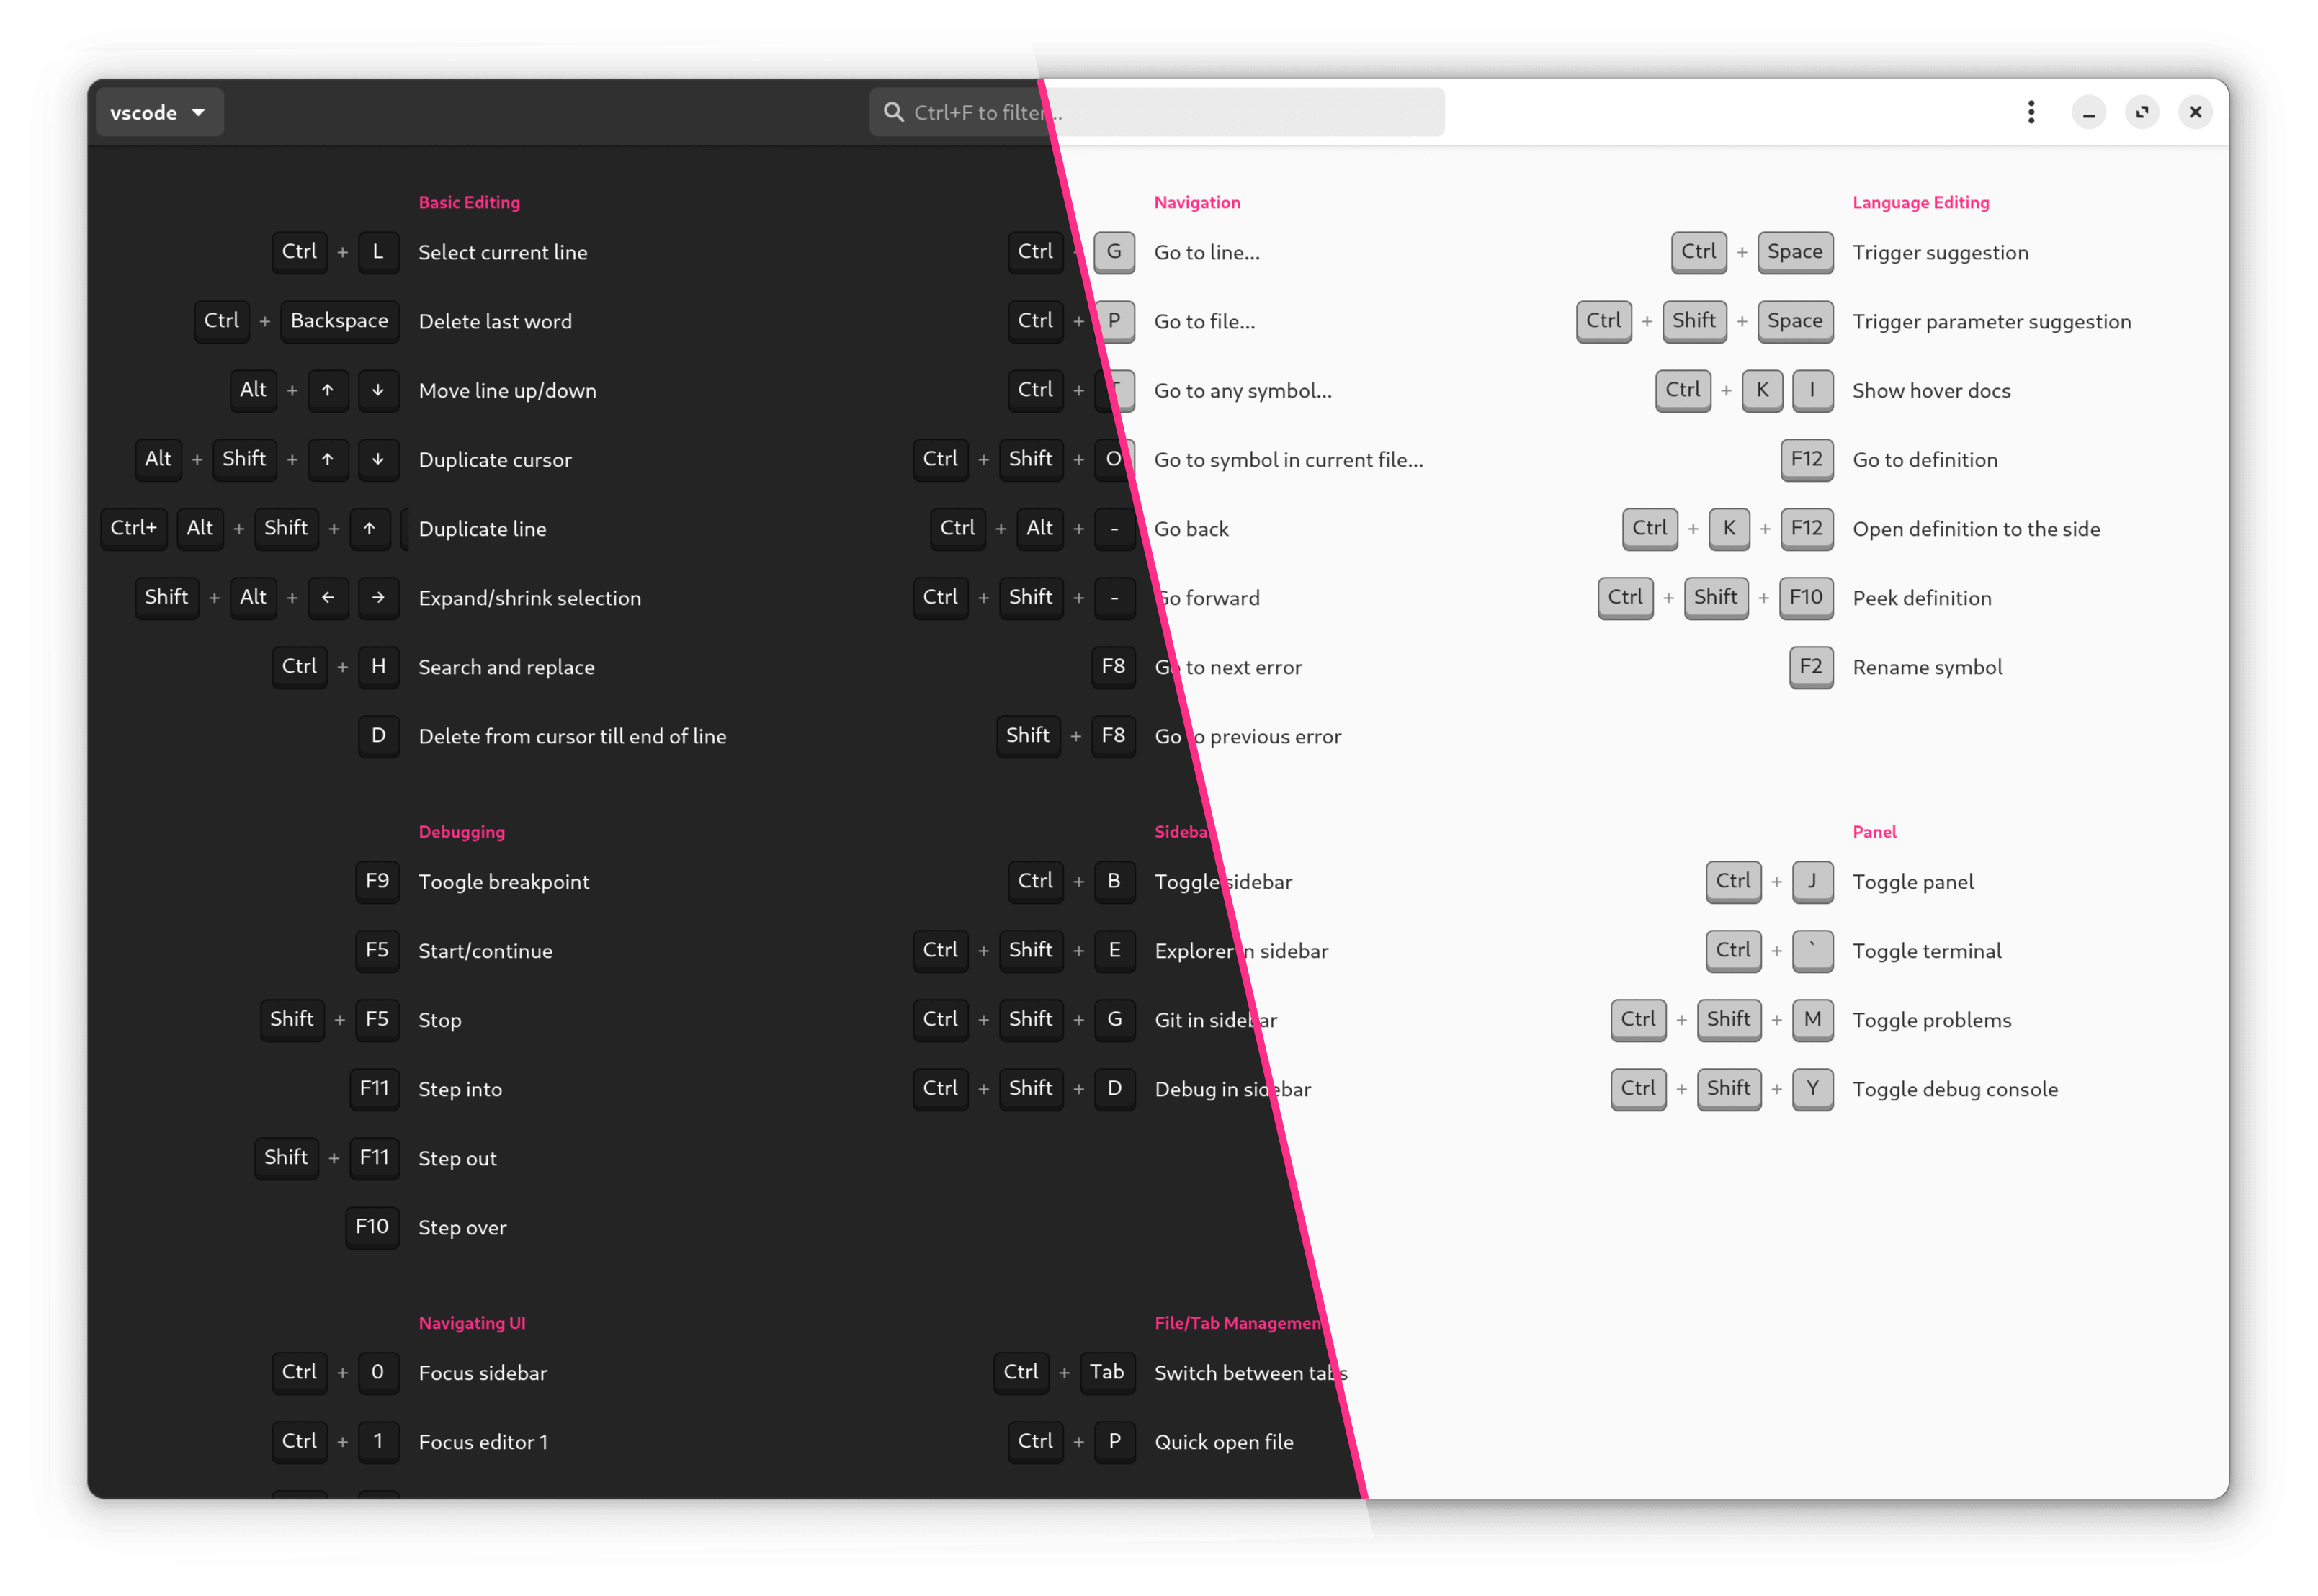The image size is (2318, 1596).
Task: Click the F12 key chip beside Go to definition
Action: tap(1806, 459)
